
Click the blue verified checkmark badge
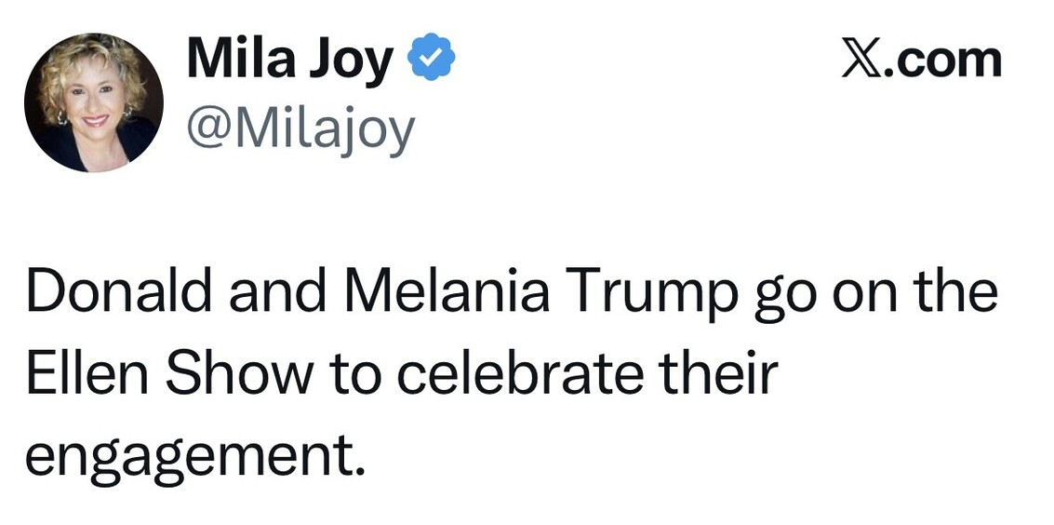432,60
